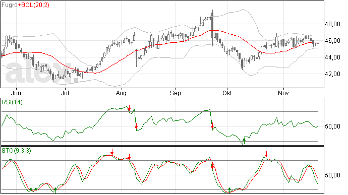Select the 50,00 value on the RSI panel
The height and width of the screenshot is (195, 348).
tap(332, 126)
